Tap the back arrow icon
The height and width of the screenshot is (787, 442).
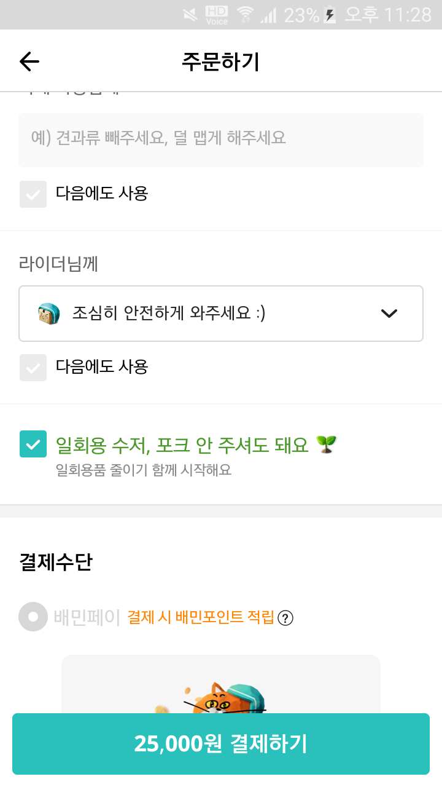point(29,61)
